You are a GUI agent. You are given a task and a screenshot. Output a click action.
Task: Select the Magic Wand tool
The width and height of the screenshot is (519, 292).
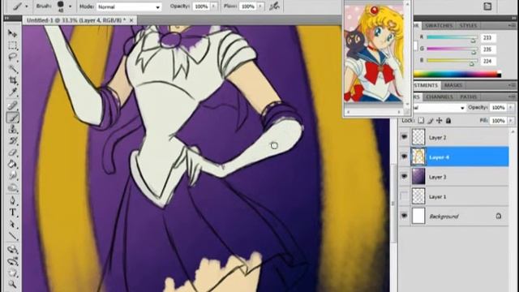12,69
